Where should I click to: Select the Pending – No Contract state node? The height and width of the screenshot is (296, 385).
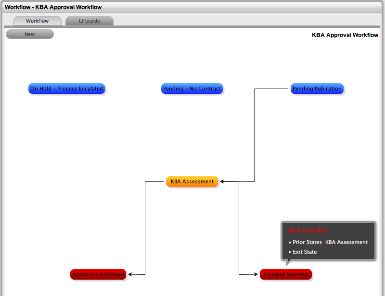192,89
